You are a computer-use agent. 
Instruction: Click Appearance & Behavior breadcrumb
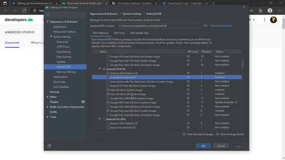104,14
